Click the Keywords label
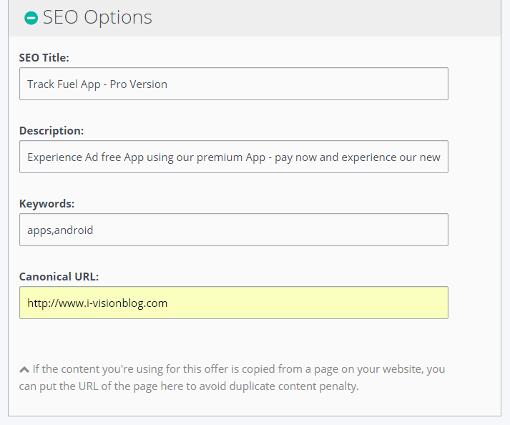Image resolution: width=510 pixels, height=425 pixels. point(46,204)
